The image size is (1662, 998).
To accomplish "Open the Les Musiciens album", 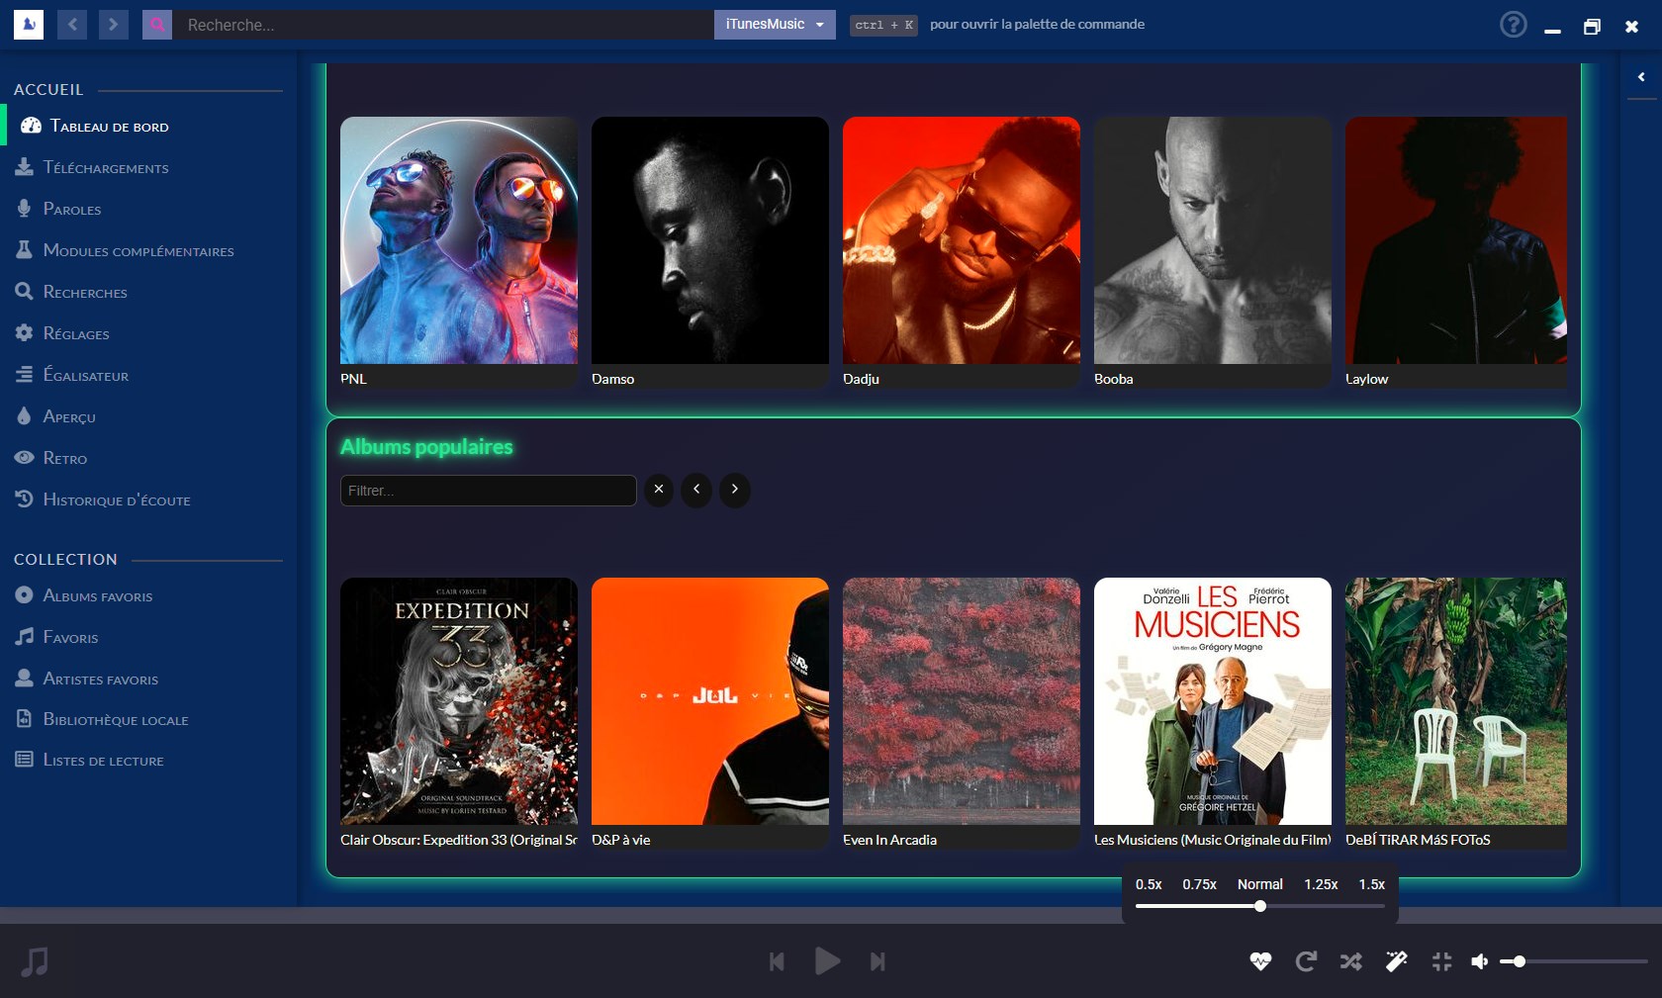I will [1213, 713].
